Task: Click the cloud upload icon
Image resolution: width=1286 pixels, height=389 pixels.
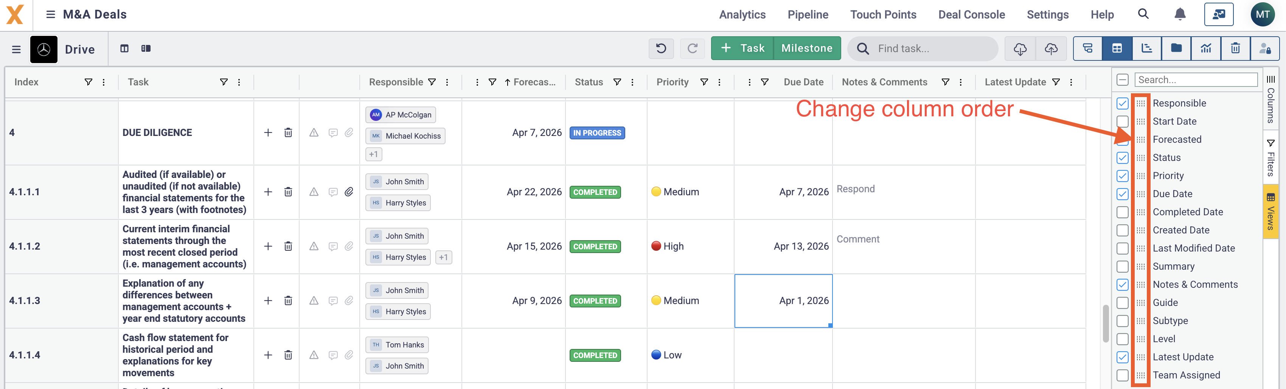Action: 1051,48
